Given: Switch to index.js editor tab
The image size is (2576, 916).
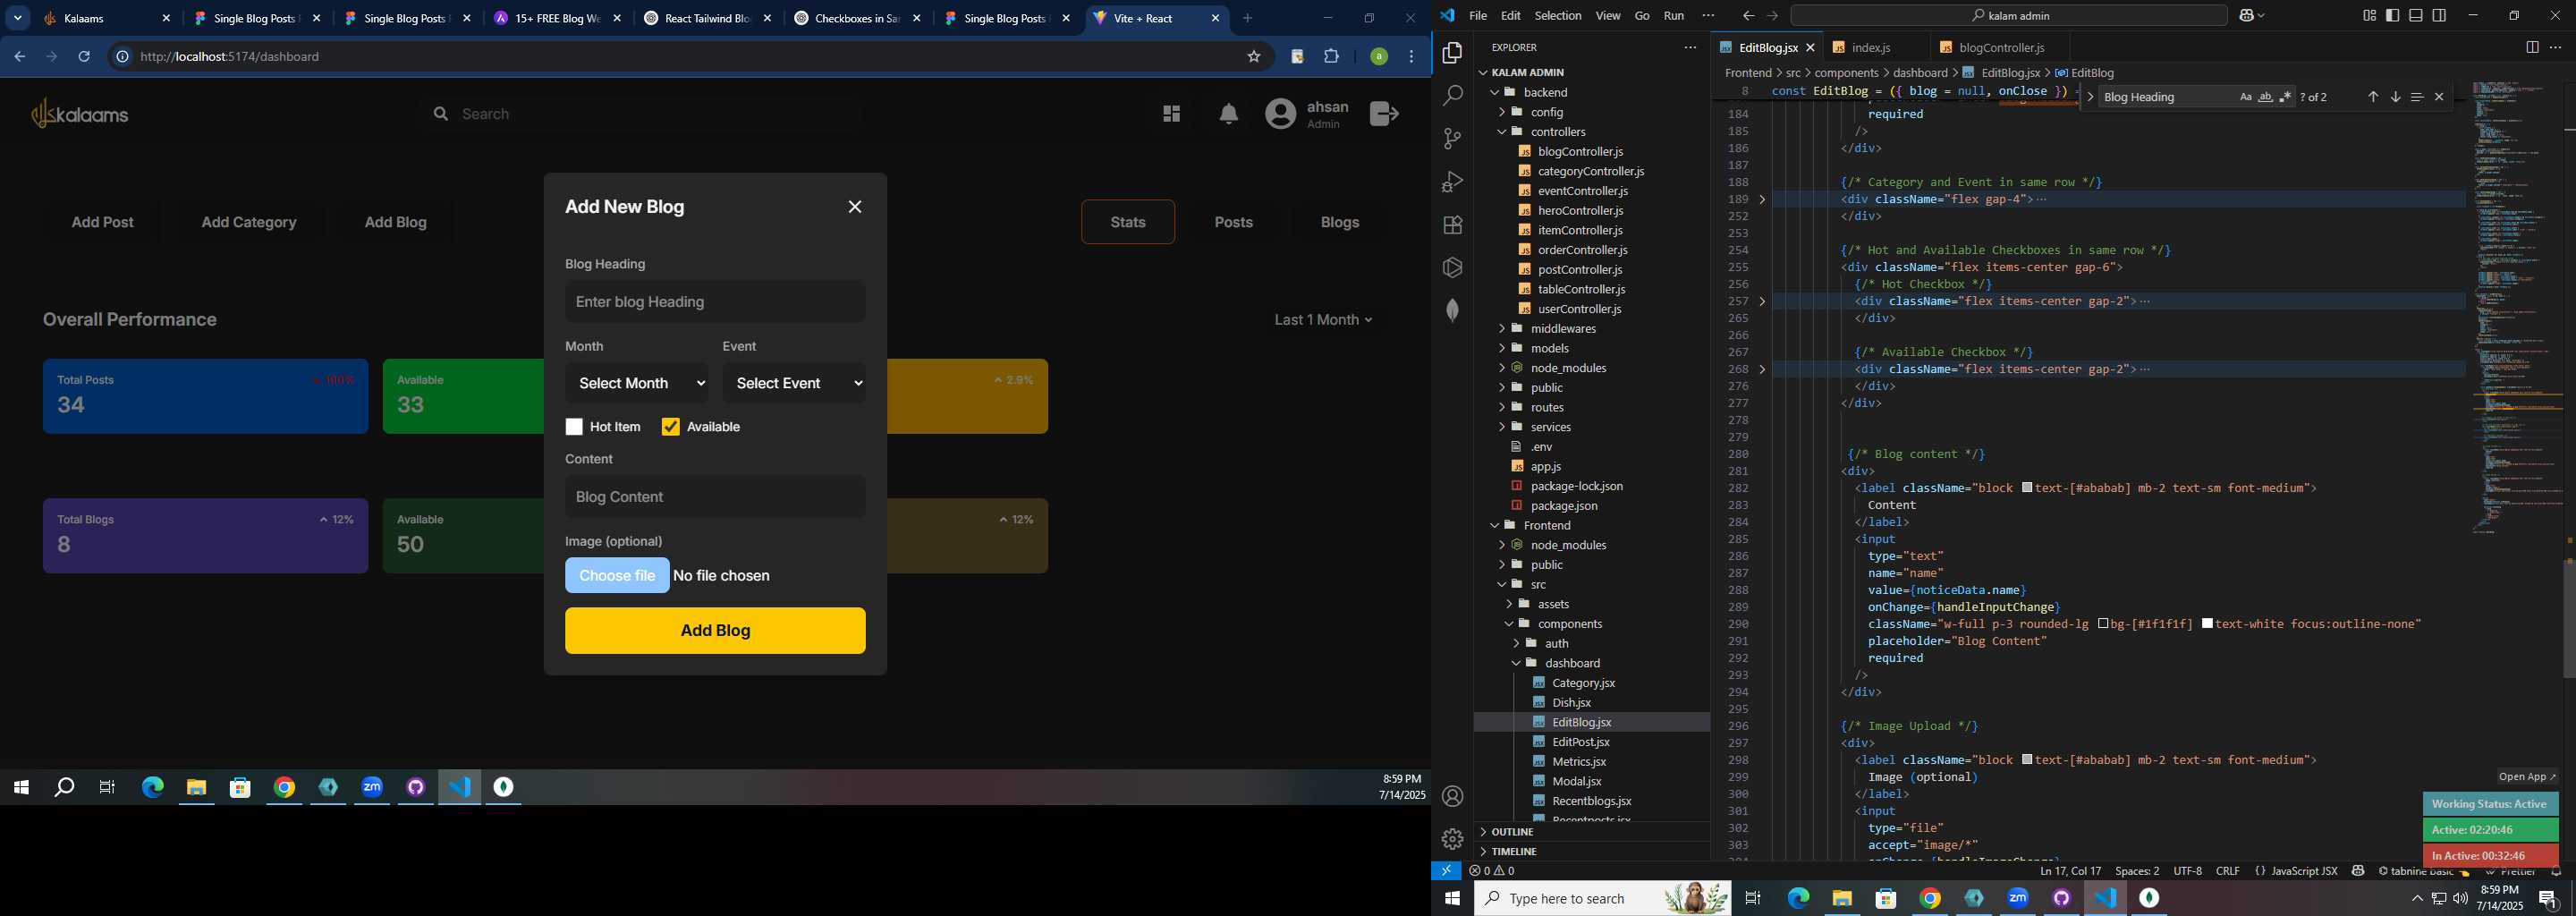Looking at the screenshot, I should tap(1871, 47).
